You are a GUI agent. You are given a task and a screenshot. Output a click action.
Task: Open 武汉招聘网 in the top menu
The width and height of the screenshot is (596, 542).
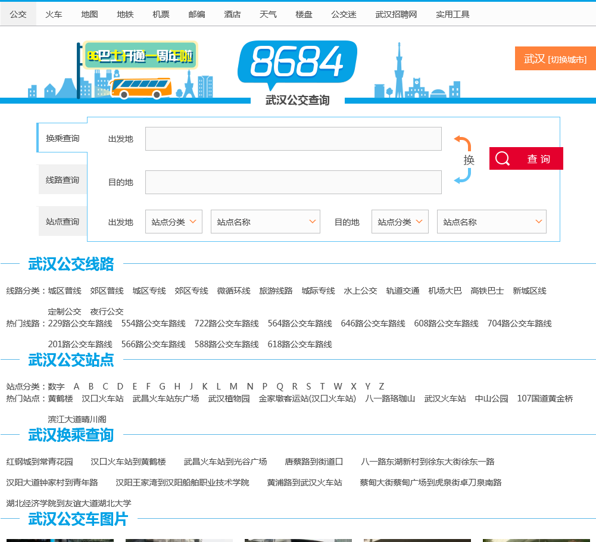(x=396, y=14)
